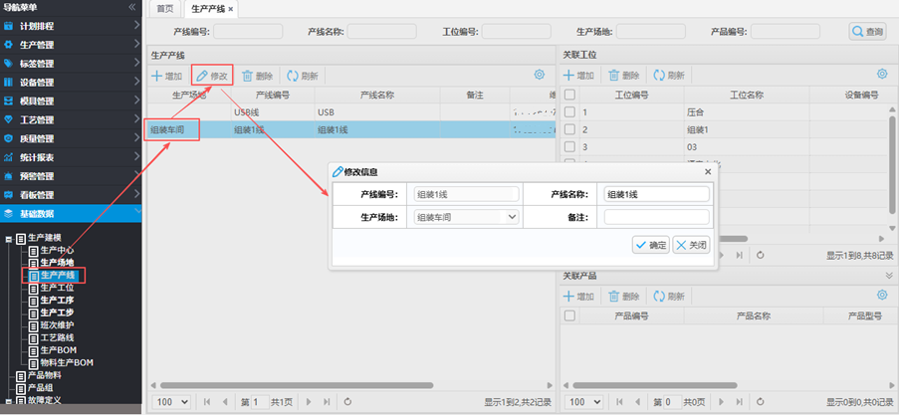Collapse the 基础数据 section arrow
This screenshot has width=899, height=415.
(136, 212)
